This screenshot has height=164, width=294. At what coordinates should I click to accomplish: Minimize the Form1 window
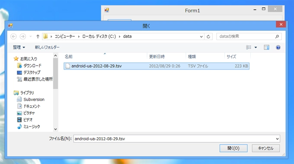pos(255,9)
